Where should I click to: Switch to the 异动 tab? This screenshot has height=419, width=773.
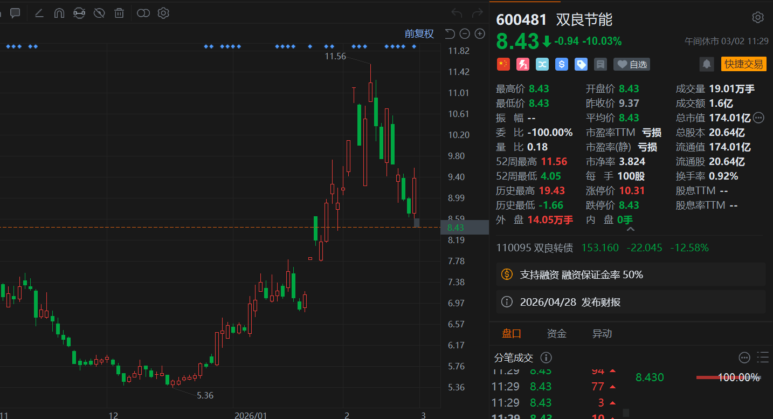(x=602, y=333)
